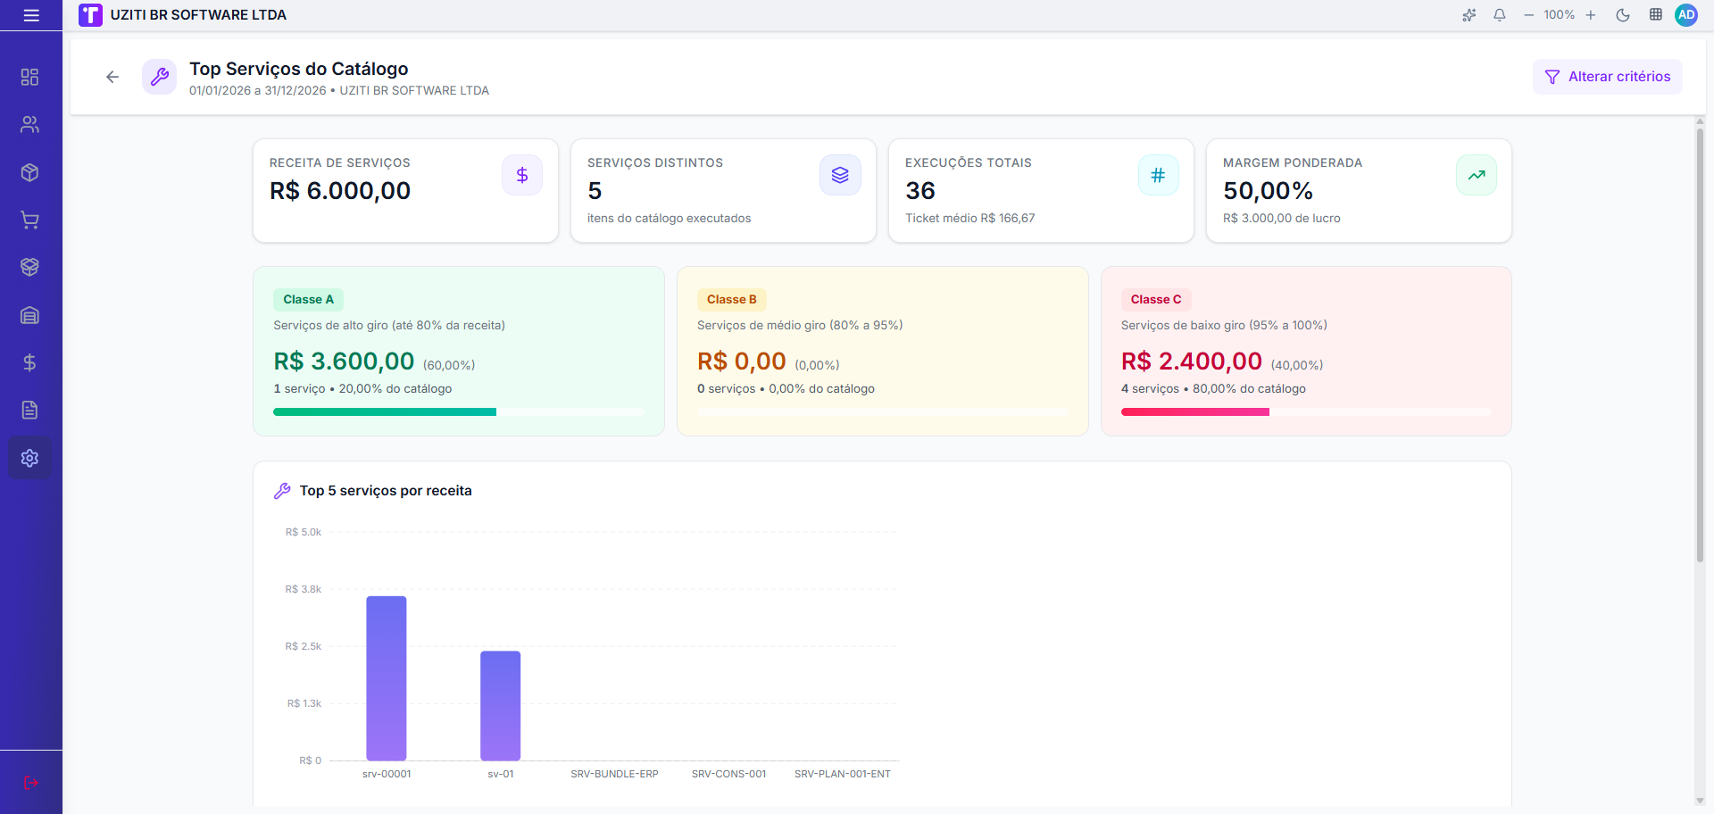Click the srv-00001 chart bar
The height and width of the screenshot is (814, 1714).
tap(387, 678)
